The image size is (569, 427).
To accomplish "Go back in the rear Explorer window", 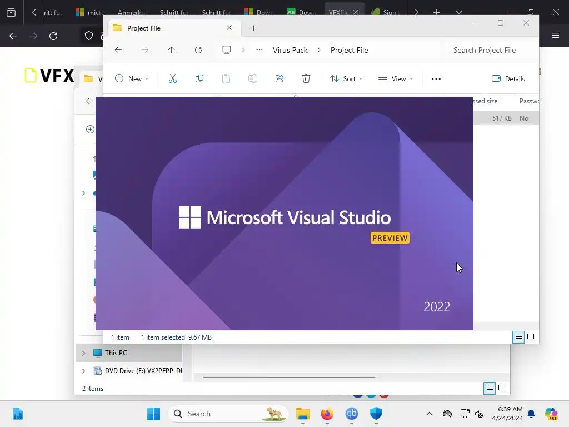I will click(x=89, y=101).
